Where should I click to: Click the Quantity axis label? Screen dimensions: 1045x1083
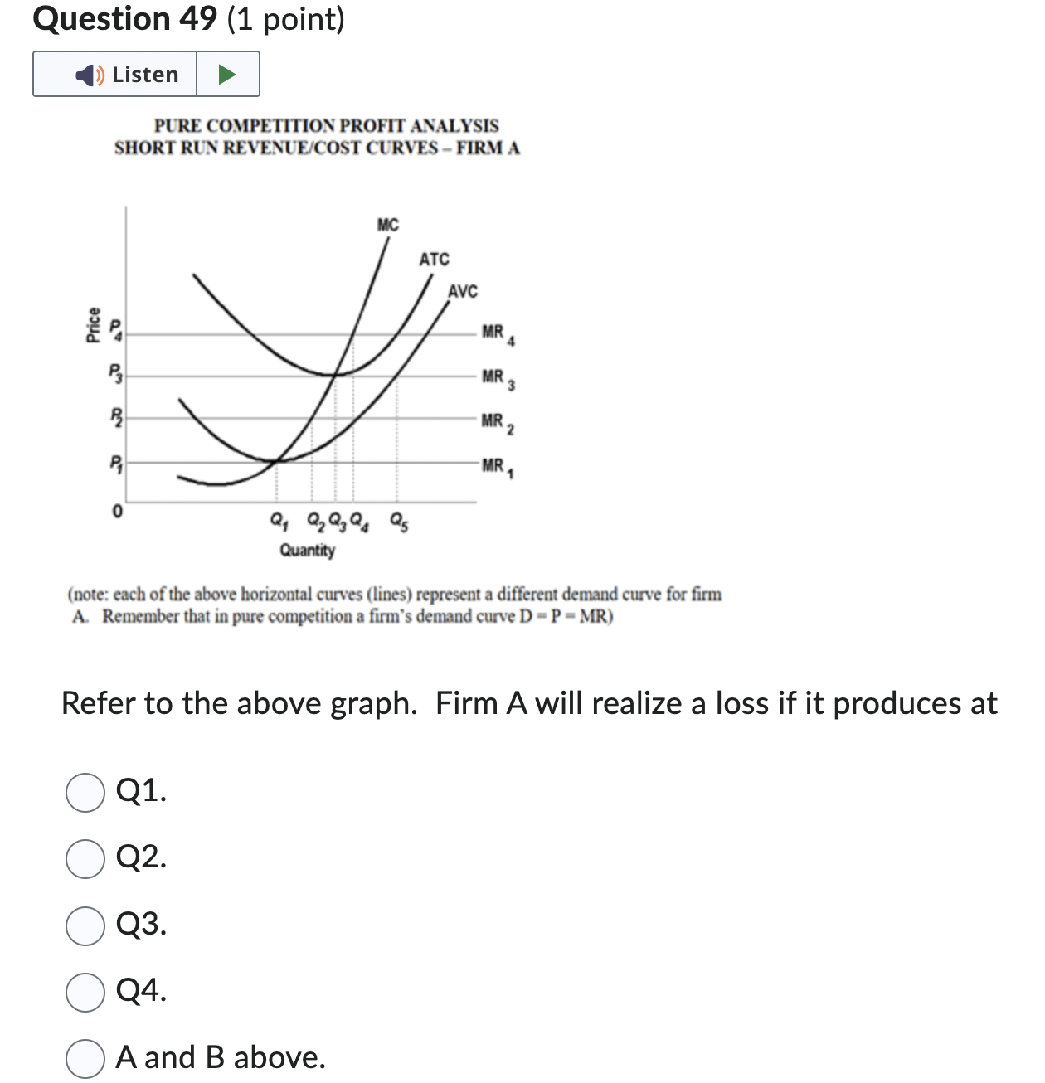308,548
